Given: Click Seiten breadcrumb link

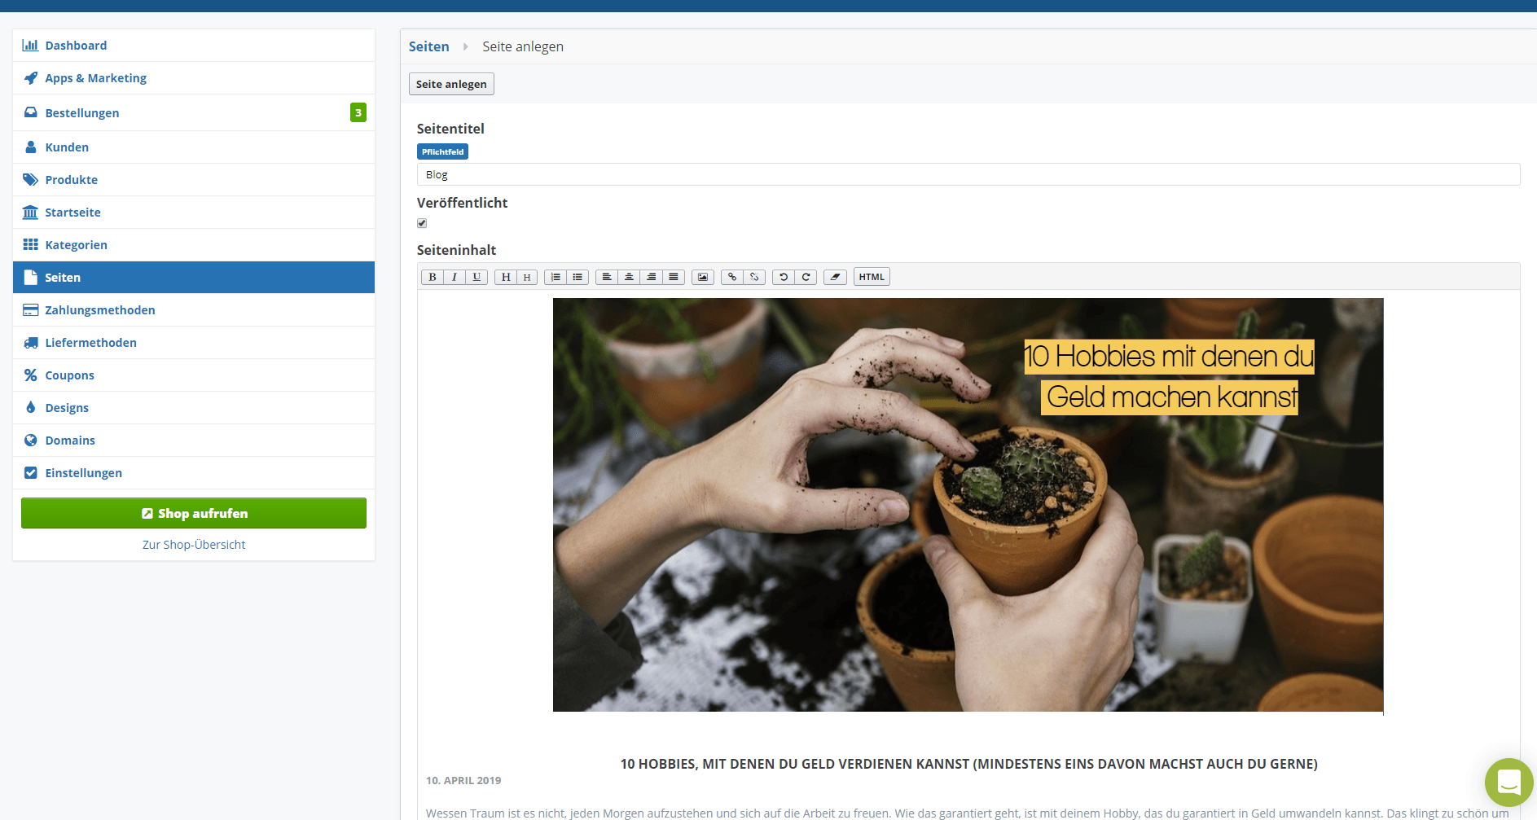Looking at the screenshot, I should [x=428, y=46].
